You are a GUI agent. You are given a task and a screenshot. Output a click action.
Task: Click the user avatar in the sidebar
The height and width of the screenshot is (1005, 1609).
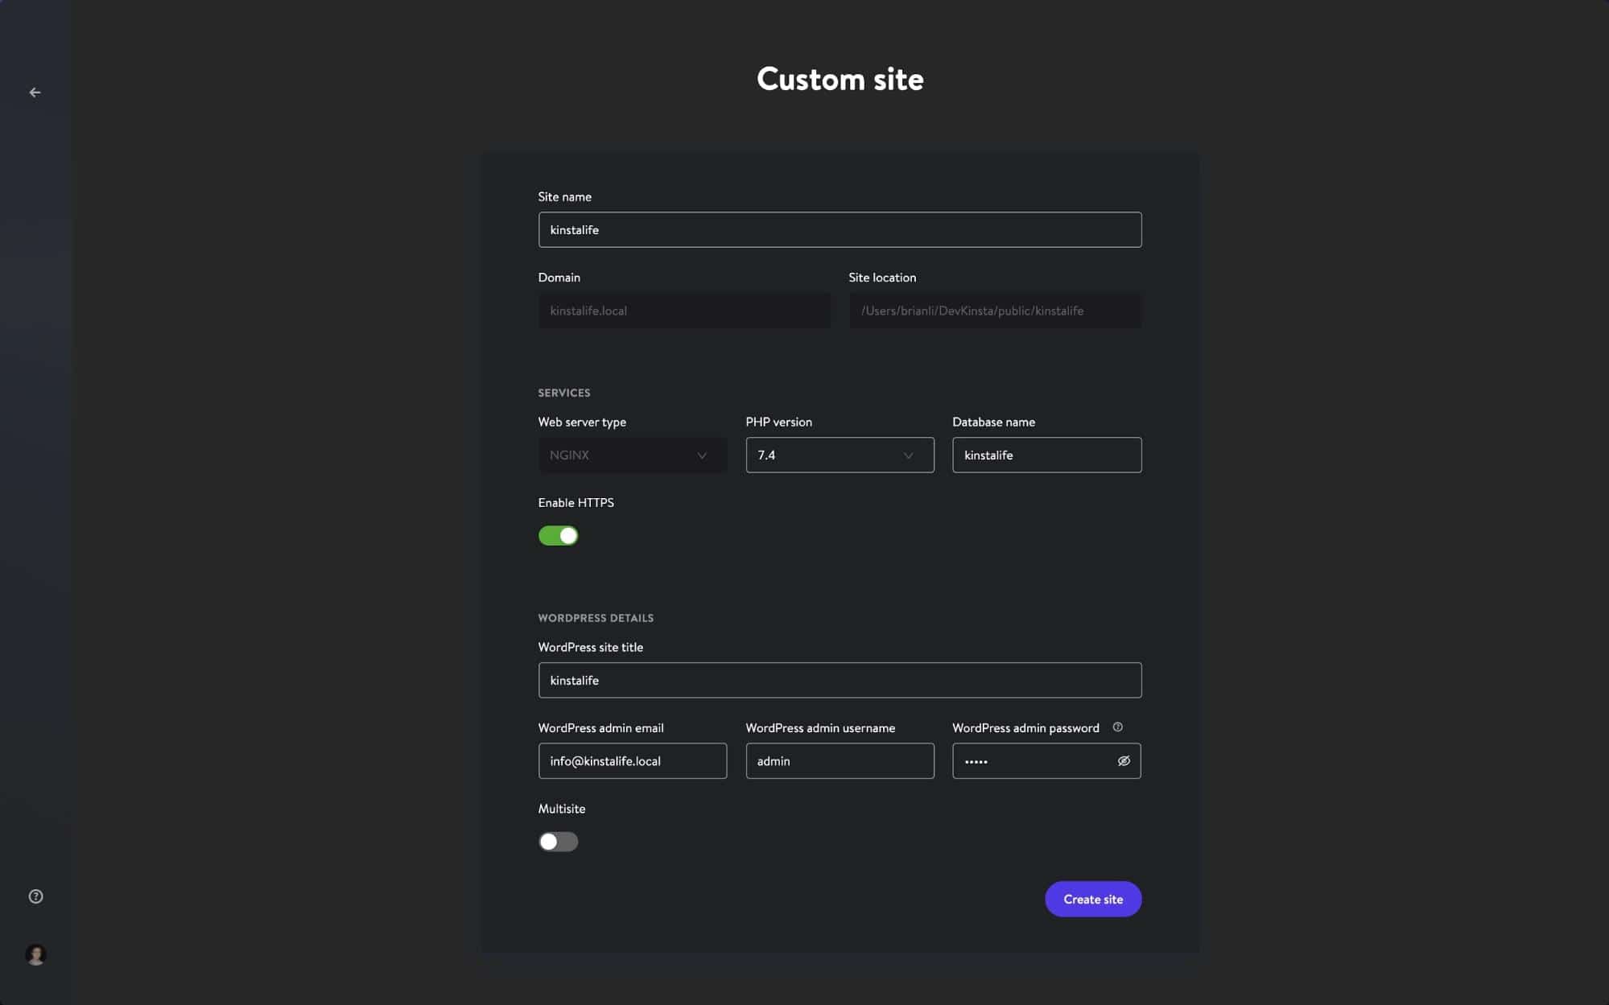point(35,954)
